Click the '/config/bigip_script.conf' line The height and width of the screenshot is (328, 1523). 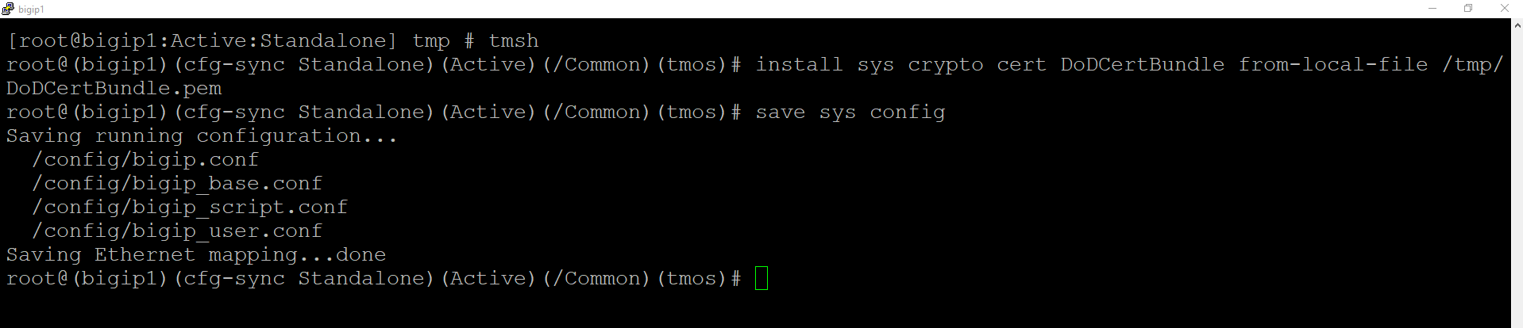[190, 207]
